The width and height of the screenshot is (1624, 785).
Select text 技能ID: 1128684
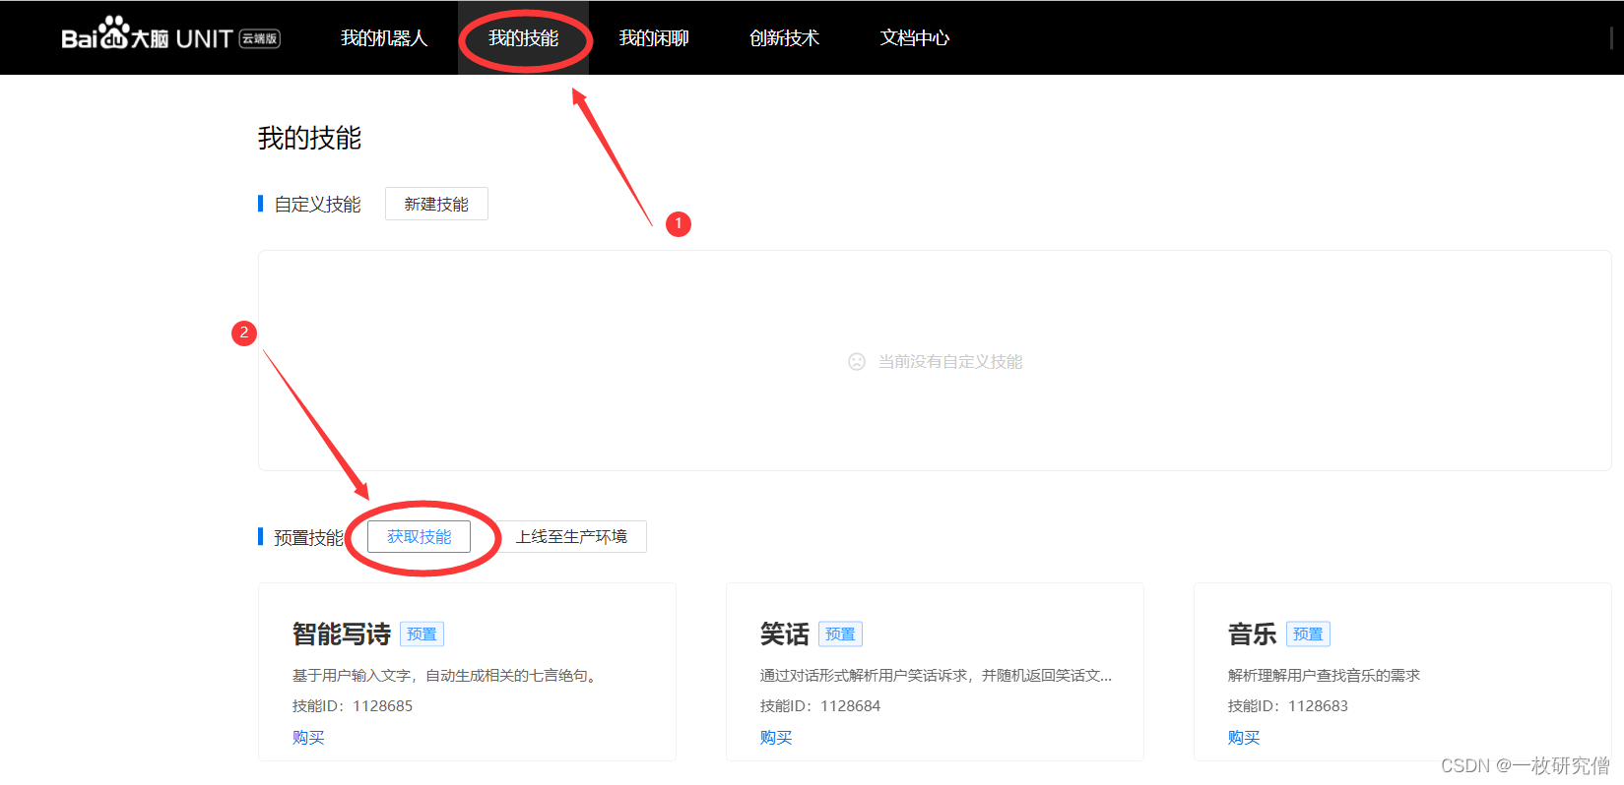[x=820, y=705]
